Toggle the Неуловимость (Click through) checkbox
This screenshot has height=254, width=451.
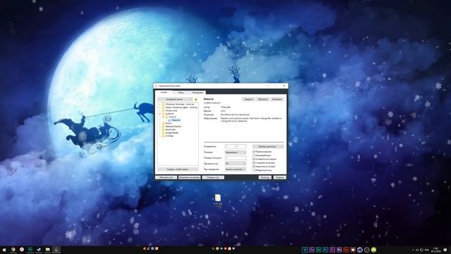pos(254,155)
